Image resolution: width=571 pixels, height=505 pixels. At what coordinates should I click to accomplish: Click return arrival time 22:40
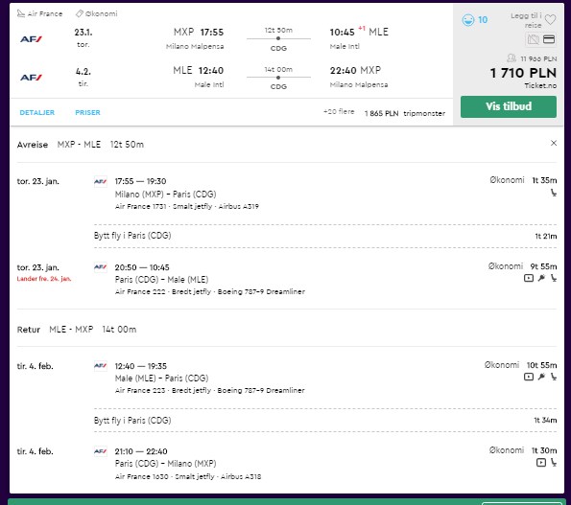tap(343, 70)
